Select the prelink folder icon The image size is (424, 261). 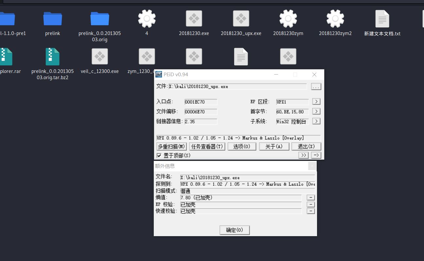(52, 19)
